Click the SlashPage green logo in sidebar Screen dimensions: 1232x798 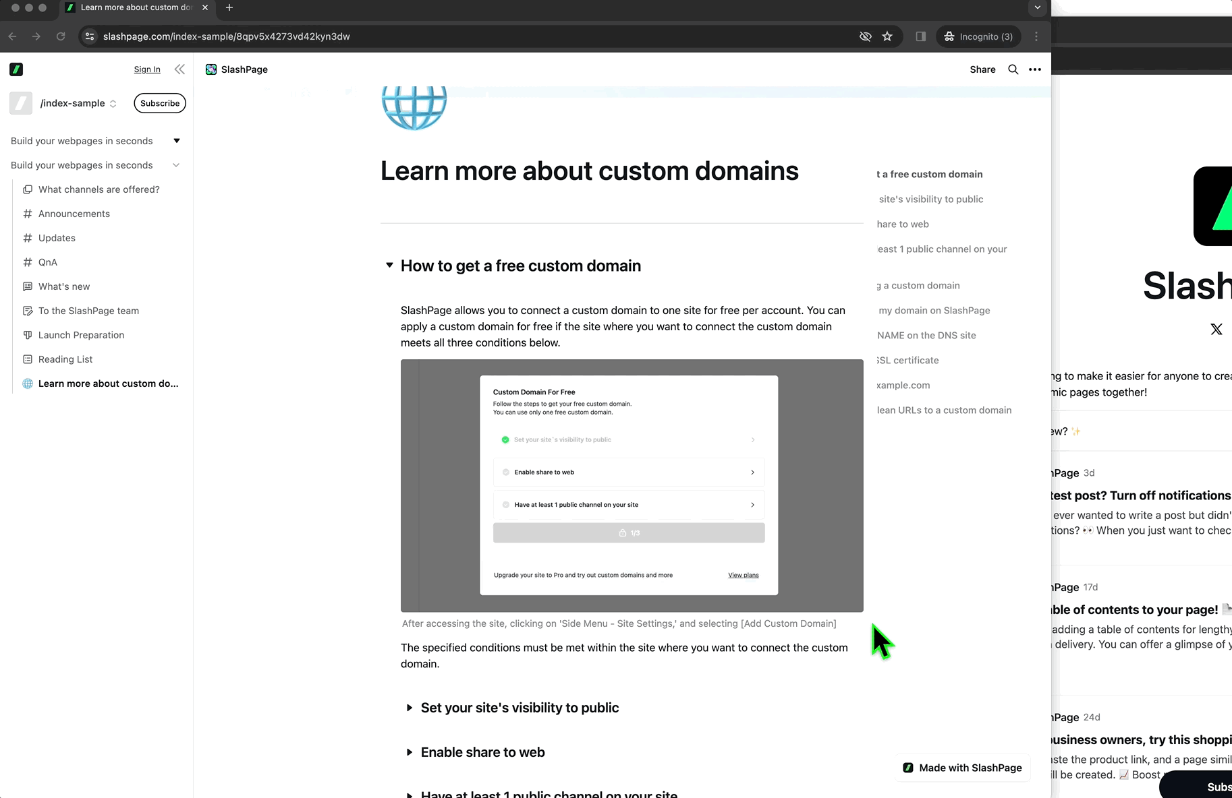pyautogui.click(x=16, y=69)
